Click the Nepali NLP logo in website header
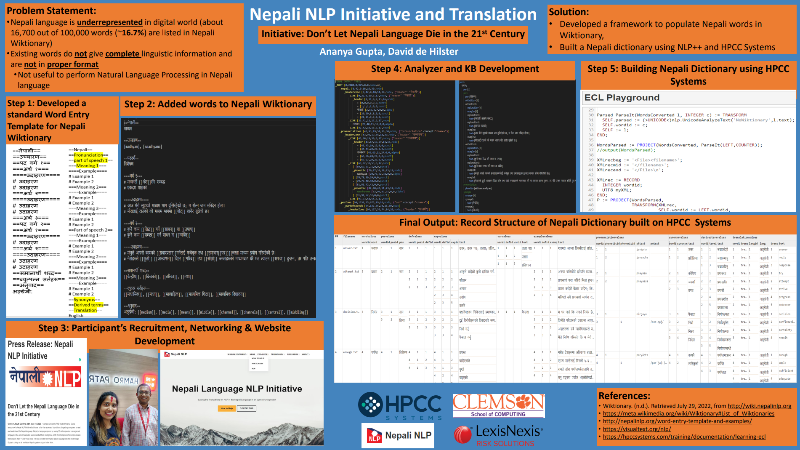The width and height of the screenshot is (800, 450). (167, 354)
